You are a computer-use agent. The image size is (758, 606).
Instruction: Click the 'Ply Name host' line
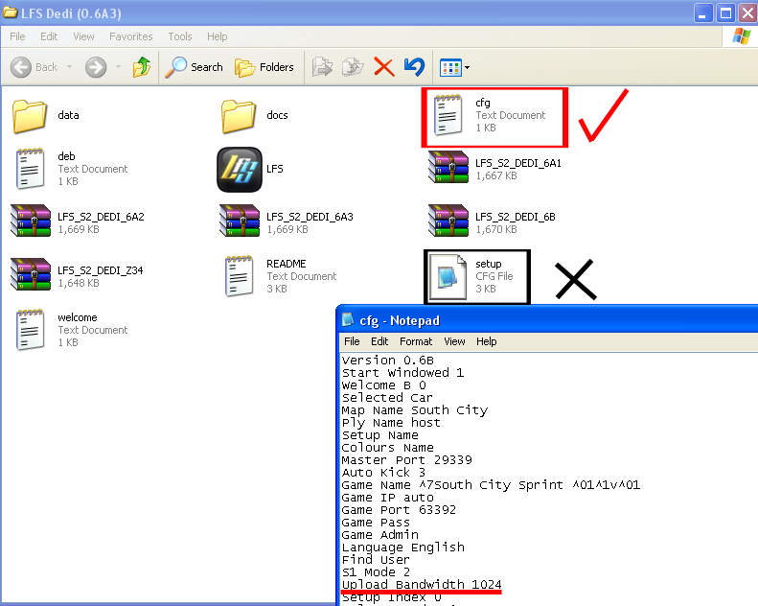(391, 423)
